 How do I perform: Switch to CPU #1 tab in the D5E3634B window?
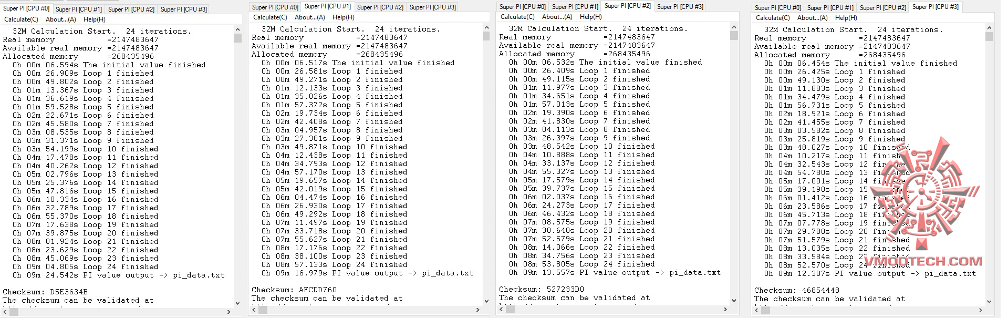79,9
